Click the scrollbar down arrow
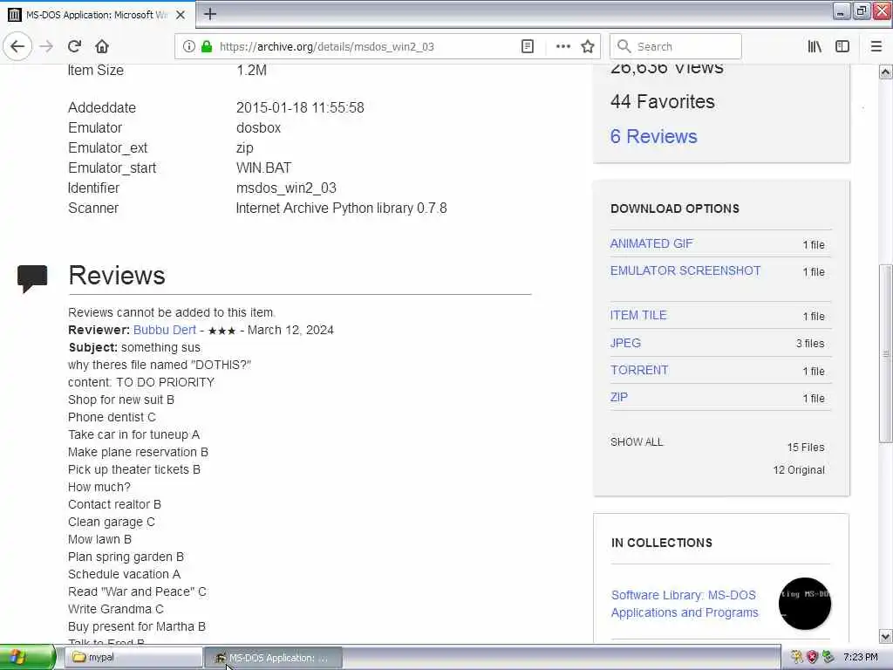Screen dimensions: 893x670 coord(886,636)
